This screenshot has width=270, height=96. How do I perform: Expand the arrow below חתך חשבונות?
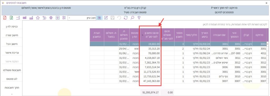click(12, 94)
